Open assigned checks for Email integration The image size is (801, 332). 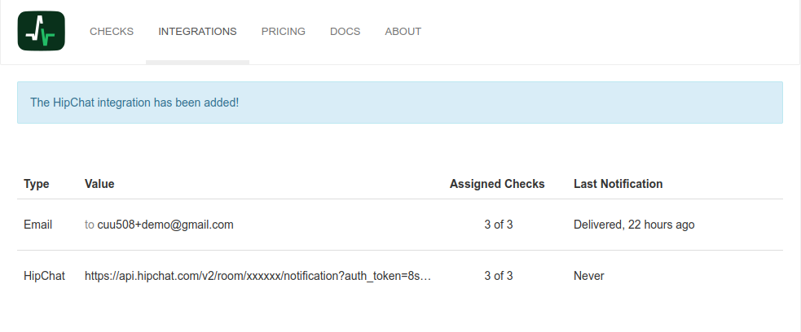pyautogui.click(x=498, y=225)
